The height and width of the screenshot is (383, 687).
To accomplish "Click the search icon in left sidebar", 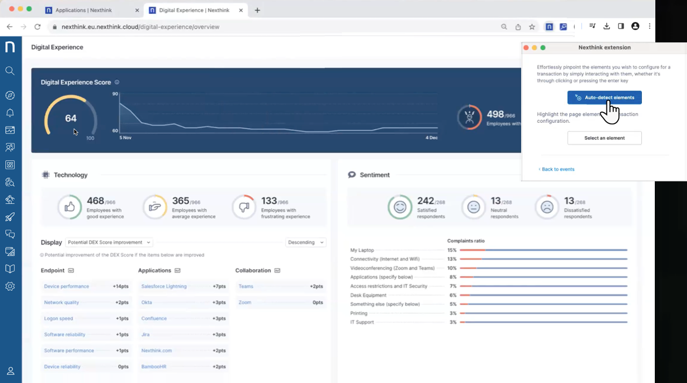I will pyautogui.click(x=10, y=71).
